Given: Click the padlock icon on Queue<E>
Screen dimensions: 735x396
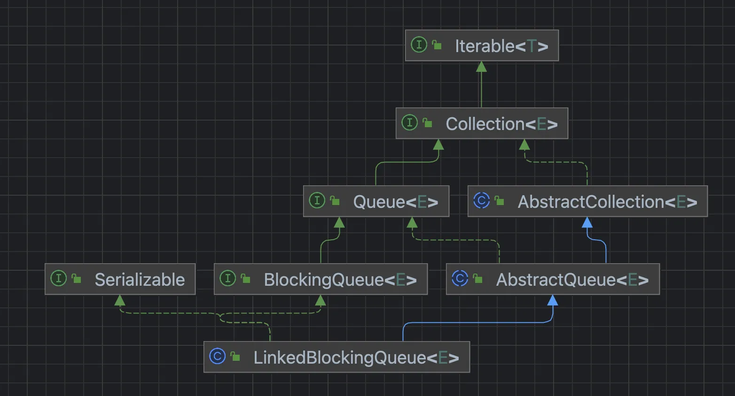Looking at the screenshot, I should click(x=335, y=200).
